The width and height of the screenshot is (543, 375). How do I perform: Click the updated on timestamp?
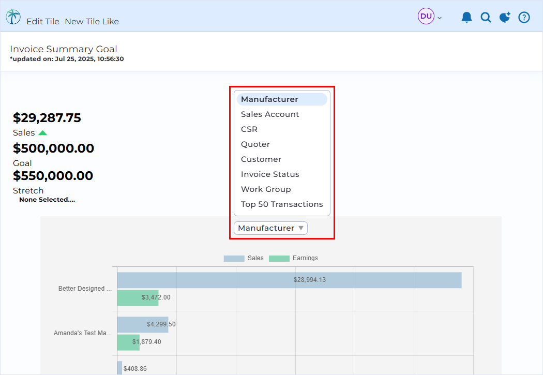point(67,59)
